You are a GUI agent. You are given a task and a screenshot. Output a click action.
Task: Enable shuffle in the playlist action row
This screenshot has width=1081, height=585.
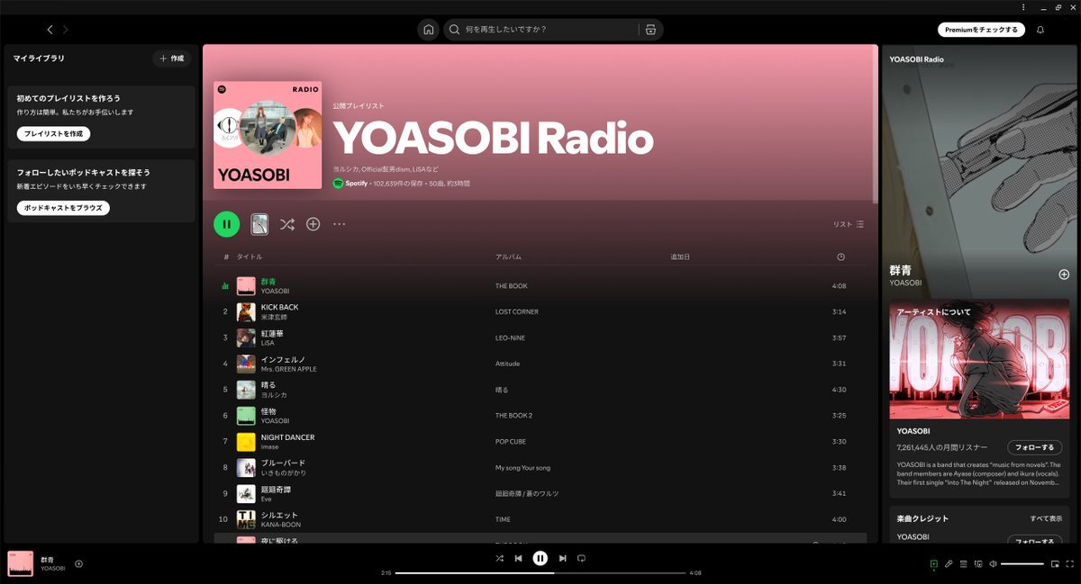pos(286,224)
